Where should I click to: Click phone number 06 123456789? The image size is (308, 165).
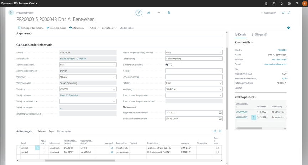point(279,60)
